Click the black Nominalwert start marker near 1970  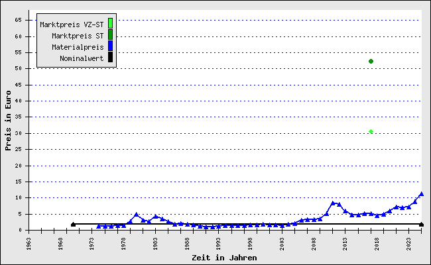(73, 225)
